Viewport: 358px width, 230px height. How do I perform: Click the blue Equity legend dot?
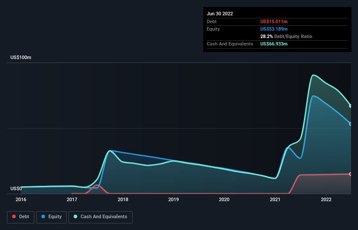[x=43, y=216]
